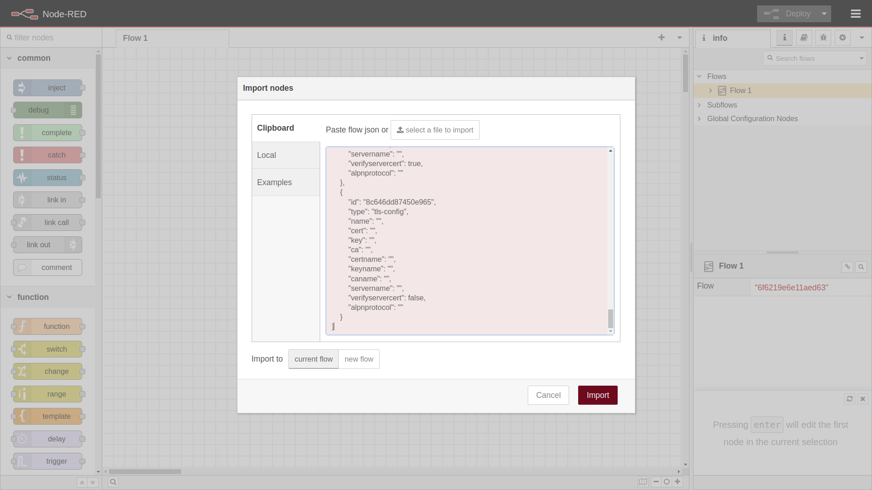Viewport: 872px width, 490px height.
Task: Select the range node in palette
Action: tap(48, 394)
